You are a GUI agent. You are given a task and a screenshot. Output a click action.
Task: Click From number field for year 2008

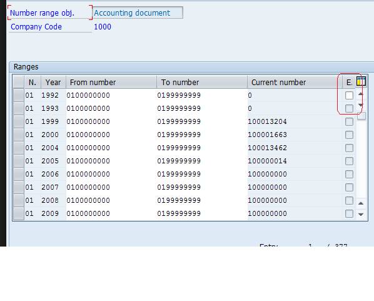pos(111,200)
